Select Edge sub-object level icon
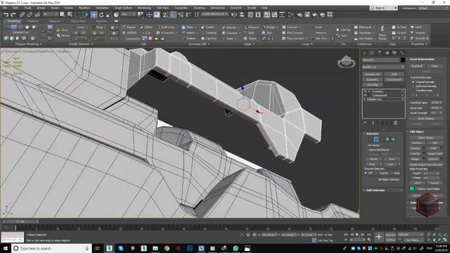This screenshot has height=253, width=450. pyautogui.click(x=376, y=139)
